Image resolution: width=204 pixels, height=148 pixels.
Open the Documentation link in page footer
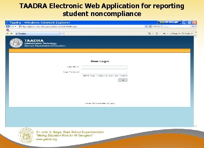coord(100,103)
